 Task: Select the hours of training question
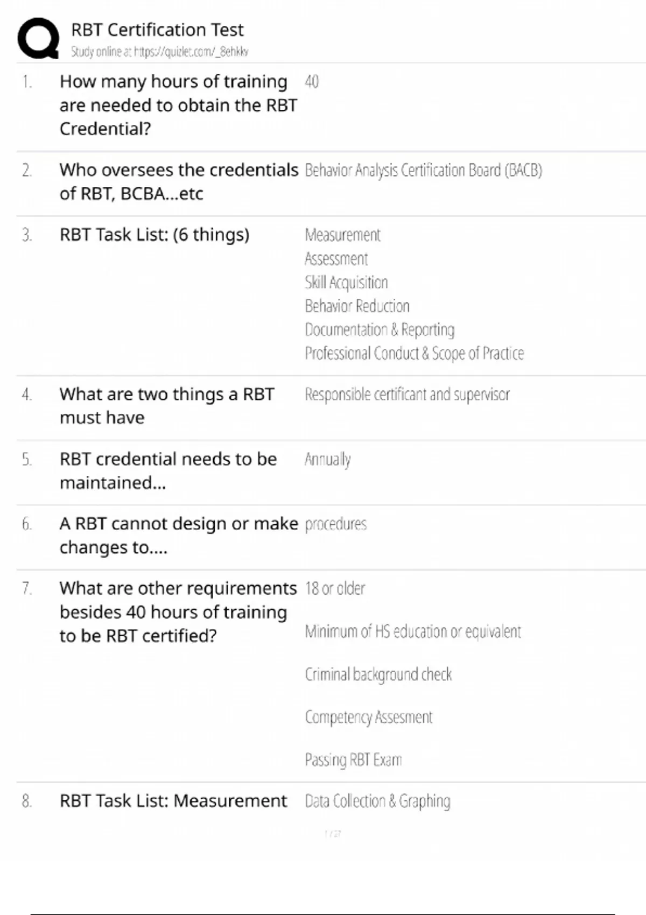click(178, 105)
